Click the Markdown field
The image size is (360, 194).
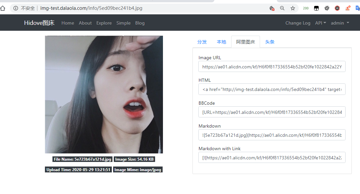pos(272,135)
